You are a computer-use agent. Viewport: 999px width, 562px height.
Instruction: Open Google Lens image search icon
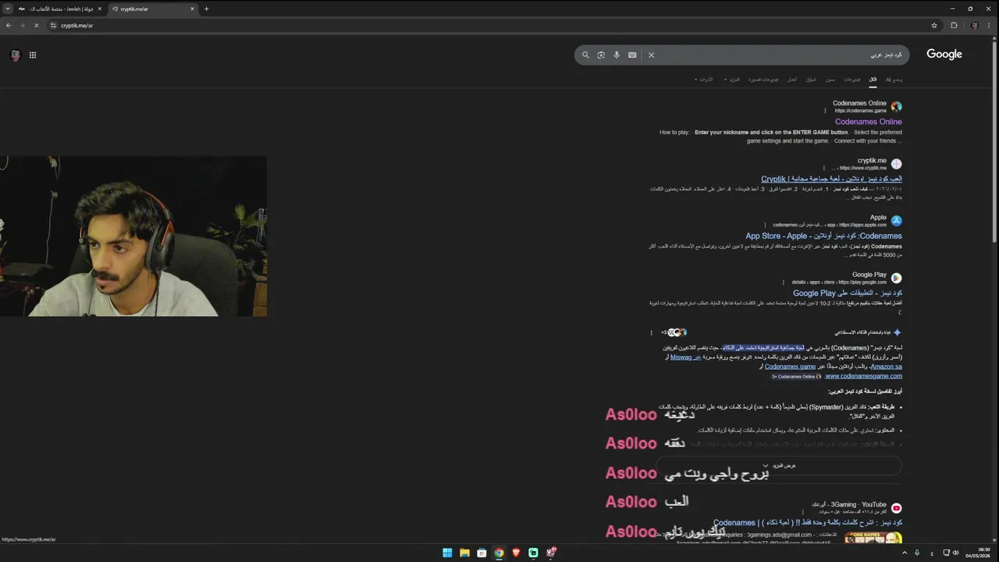pyautogui.click(x=601, y=55)
